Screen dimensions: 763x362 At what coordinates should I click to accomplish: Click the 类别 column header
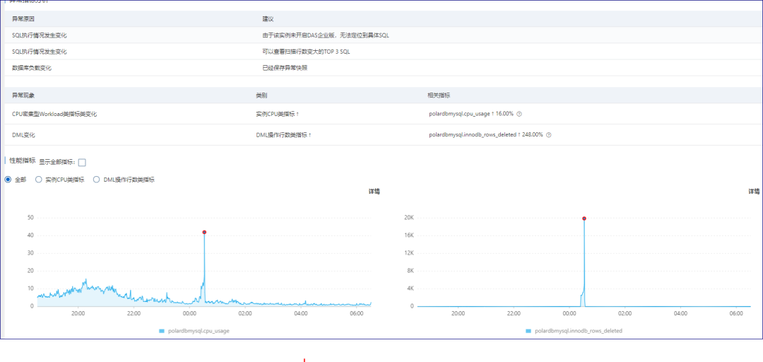click(261, 95)
